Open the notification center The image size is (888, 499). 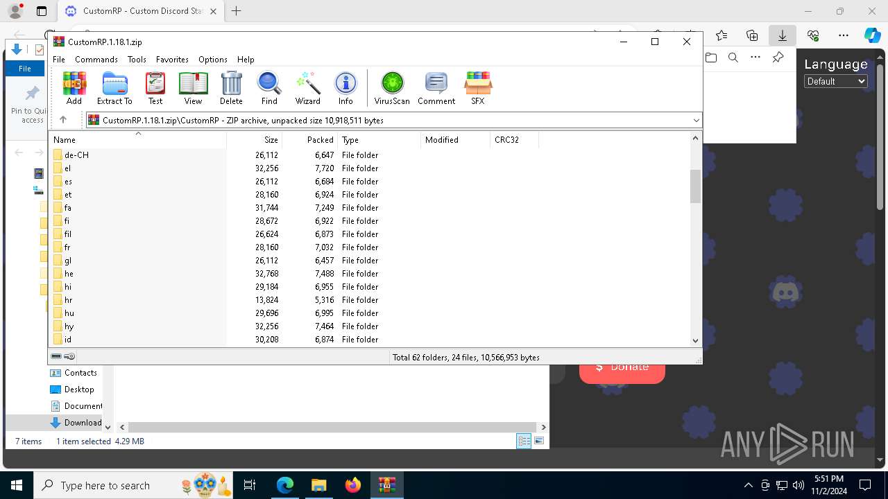point(865,485)
